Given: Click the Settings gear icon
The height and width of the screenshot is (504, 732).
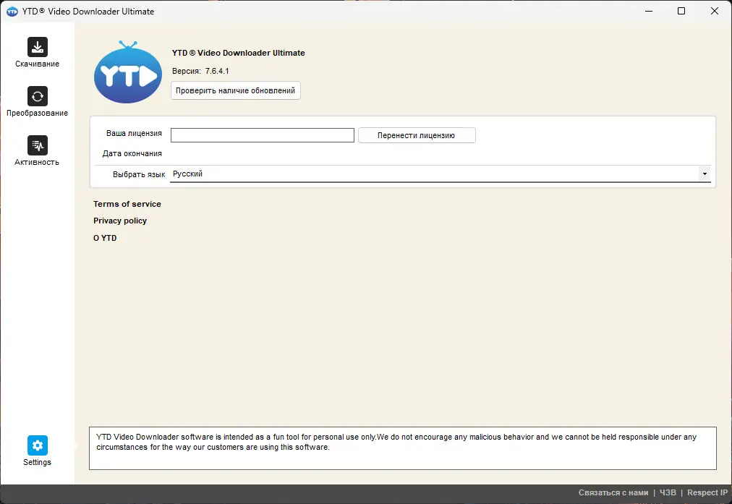Looking at the screenshot, I should 38,445.
